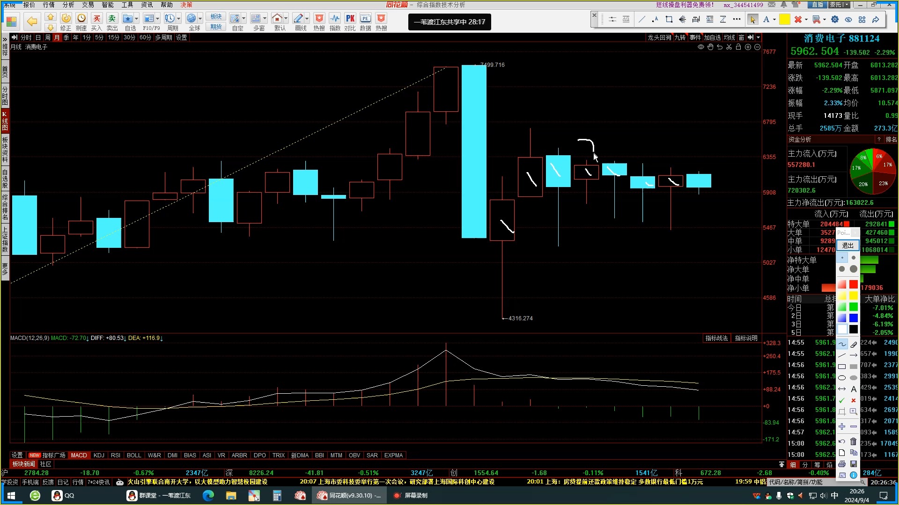Expand the F10/F9 dropdown arrow
Screen dimensions: 899x505
tap(158, 19)
